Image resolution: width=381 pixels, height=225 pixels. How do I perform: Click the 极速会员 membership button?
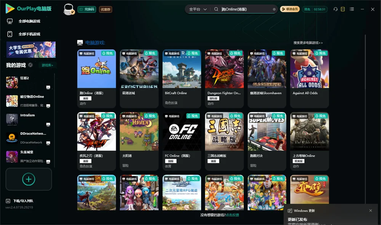290,9
